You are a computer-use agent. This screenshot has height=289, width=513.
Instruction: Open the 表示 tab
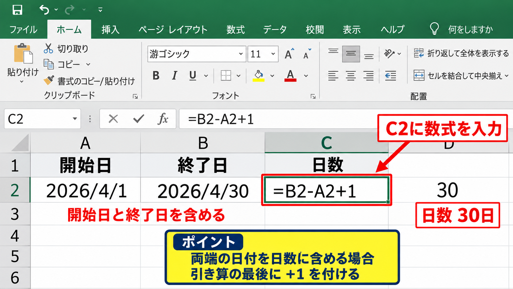(x=352, y=29)
